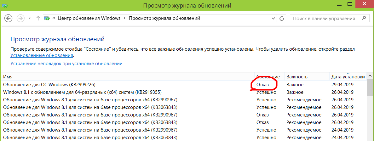Expand the chevron after 'Центр обновления Windows'
The width and height of the screenshot is (374, 141).
pos(124,18)
